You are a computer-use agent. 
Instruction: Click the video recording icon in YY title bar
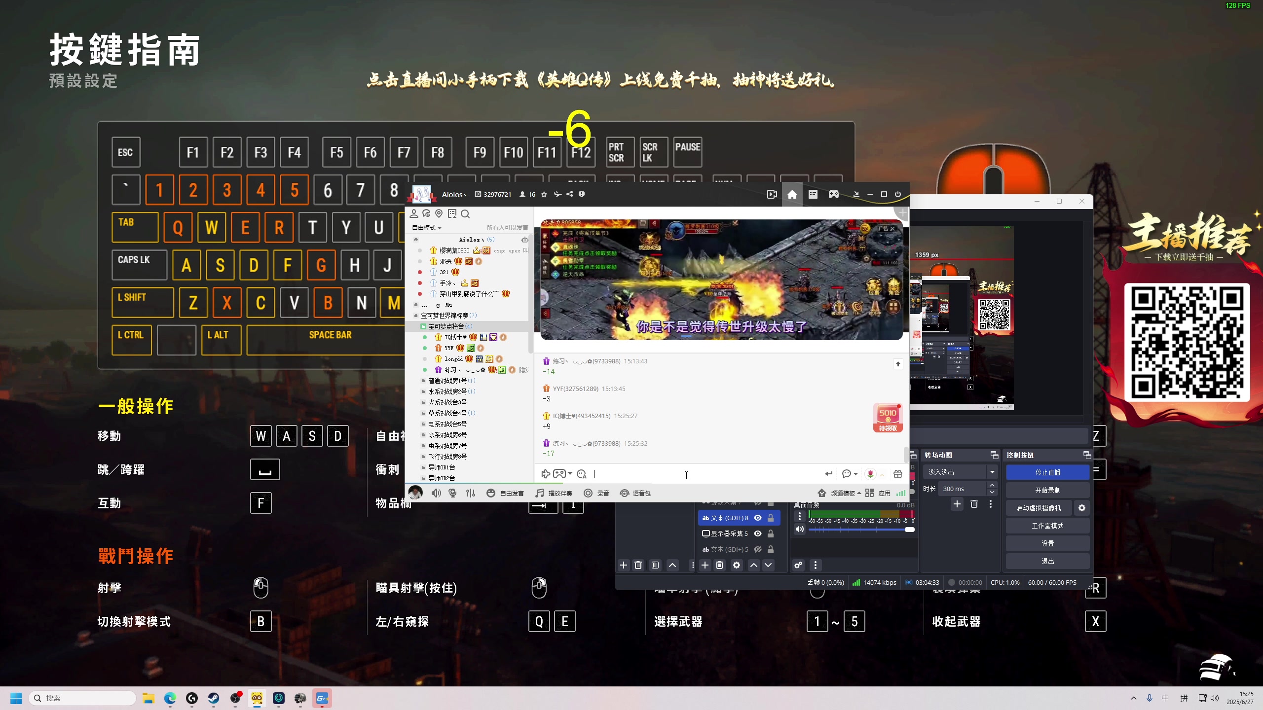tap(772, 194)
